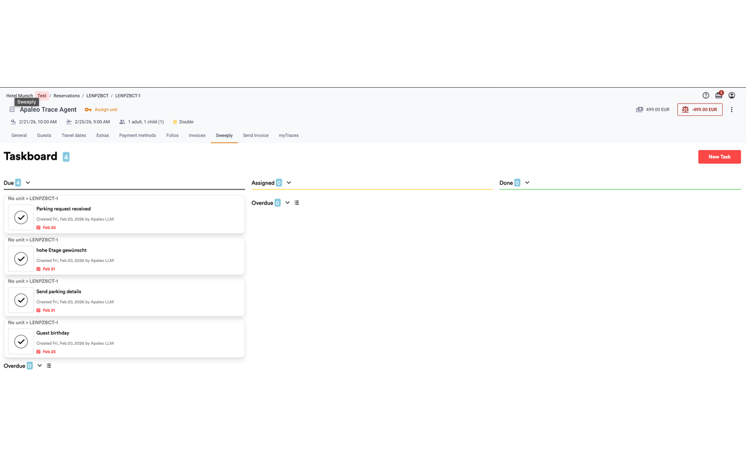The height and width of the screenshot is (468, 746).
Task: Navigate to Reservations in the breadcrumb
Action: coord(66,96)
